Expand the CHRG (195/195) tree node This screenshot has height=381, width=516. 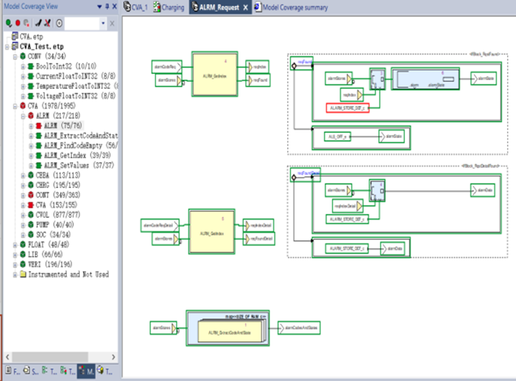point(22,184)
